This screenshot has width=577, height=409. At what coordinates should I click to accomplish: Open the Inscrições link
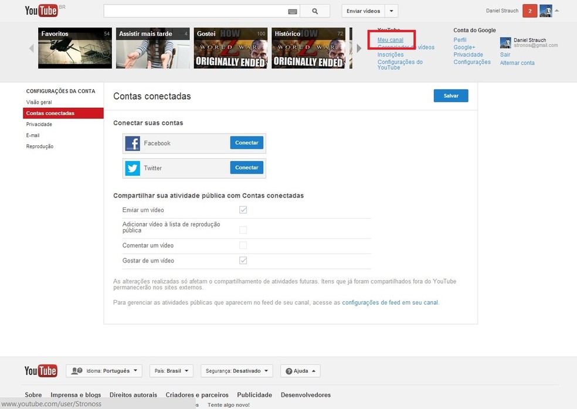(391, 54)
